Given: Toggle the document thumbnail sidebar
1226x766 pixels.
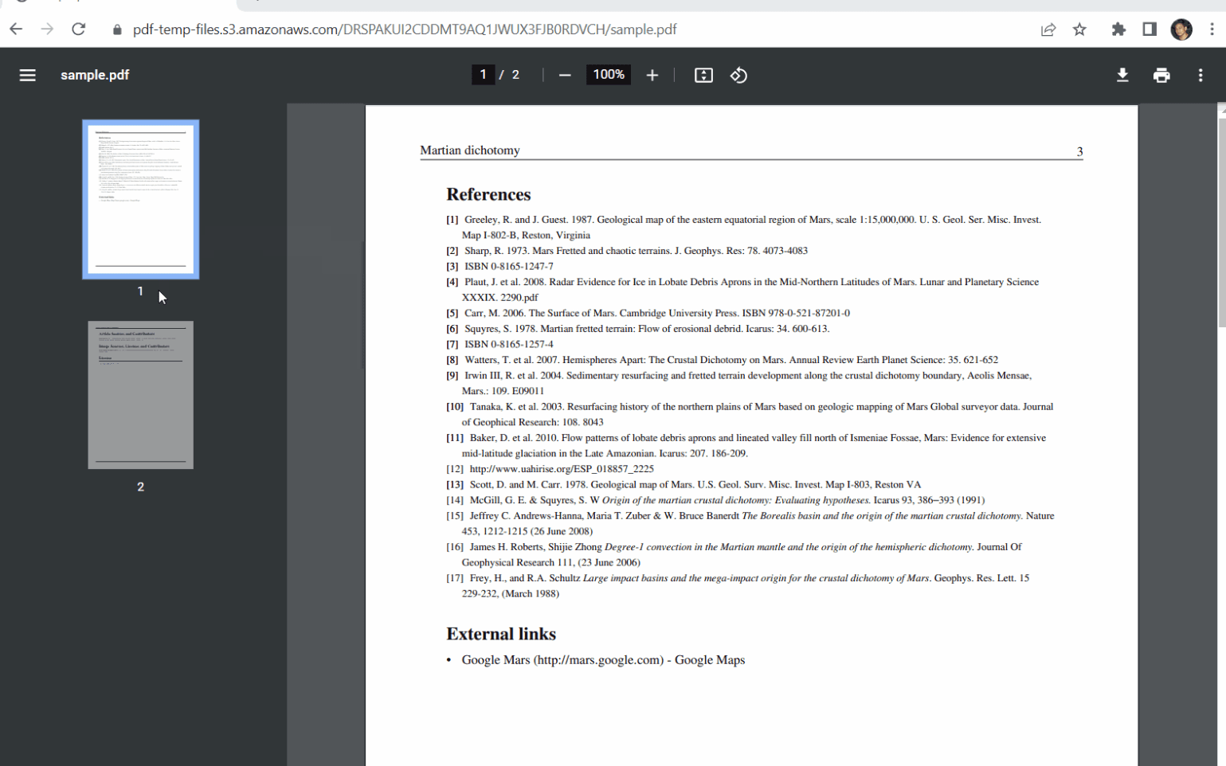Looking at the screenshot, I should pos(27,74).
